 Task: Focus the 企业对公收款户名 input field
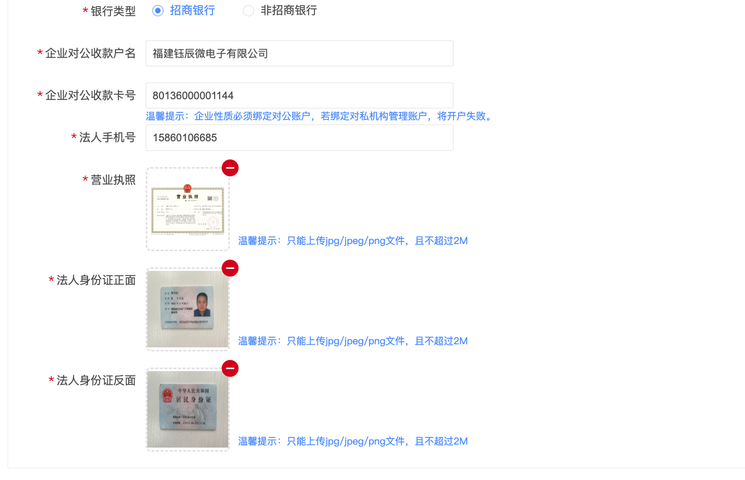(x=300, y=53)
